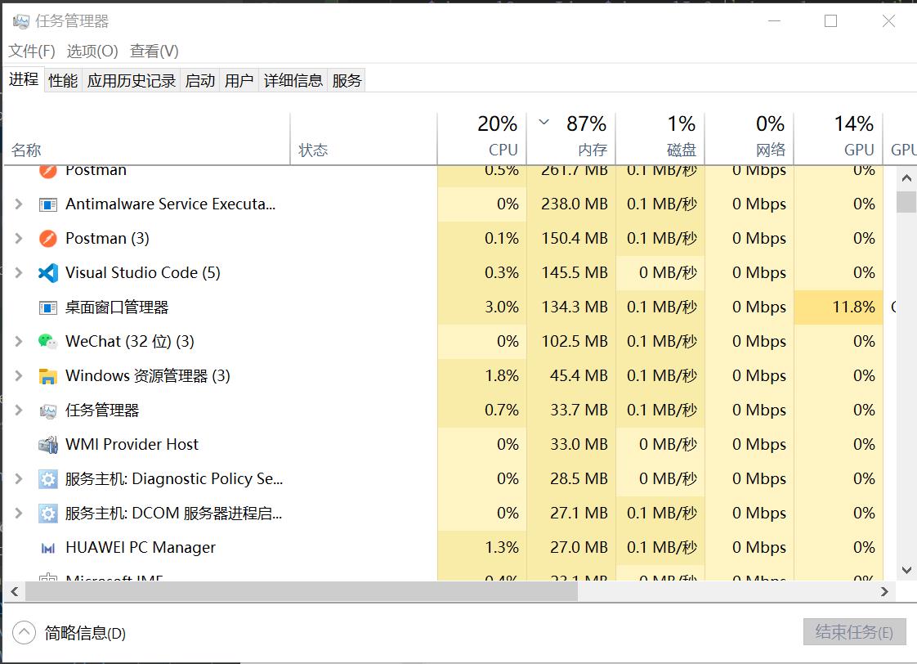The height and width of the screenshot is (664, 917).
Task: Click the 桌面窗口管理器 process icon
Action: 48,307
